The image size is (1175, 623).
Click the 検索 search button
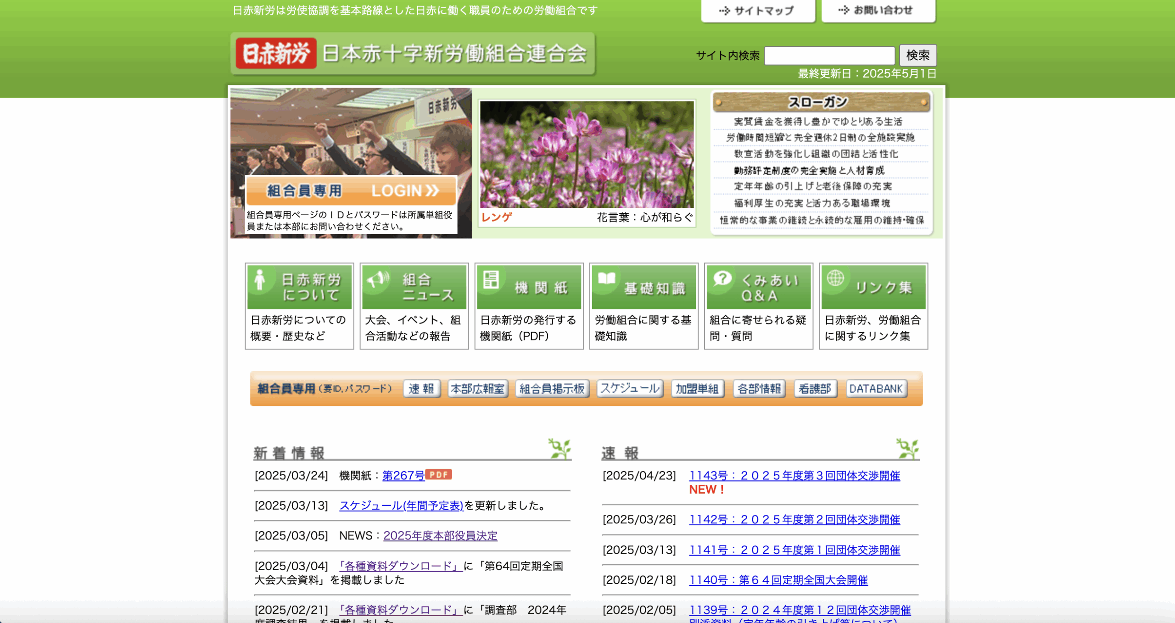click(x=918, y=56)
